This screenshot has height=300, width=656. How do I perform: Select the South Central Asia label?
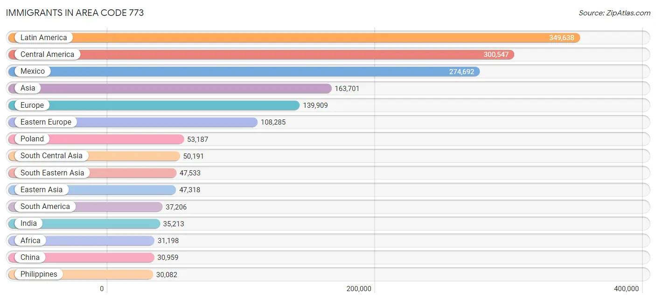[x=51, y=156]
